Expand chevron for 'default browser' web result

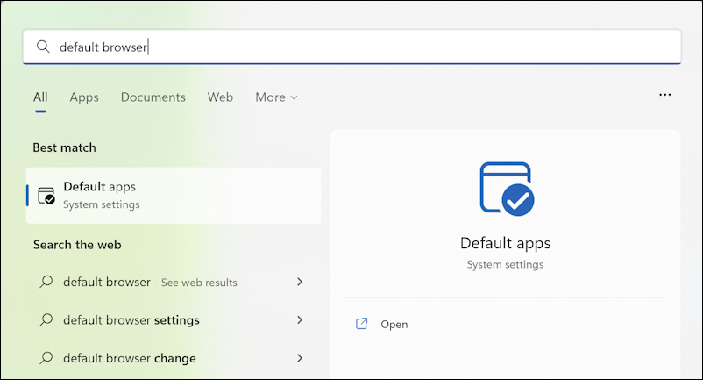pyautogui.click(x=300, y=282)
